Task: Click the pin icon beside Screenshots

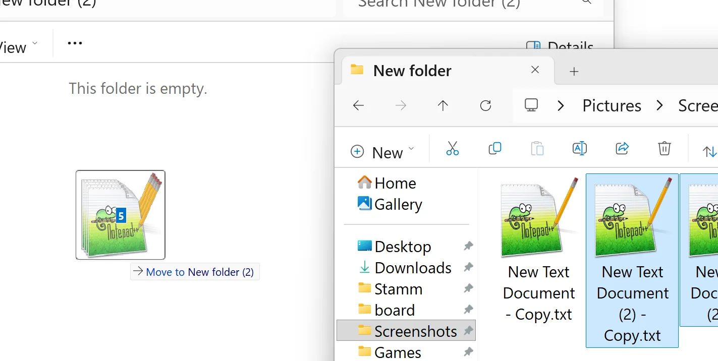Action: point(468,331)
